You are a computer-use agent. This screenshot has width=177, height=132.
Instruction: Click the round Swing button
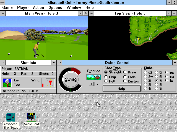[71, 79]
